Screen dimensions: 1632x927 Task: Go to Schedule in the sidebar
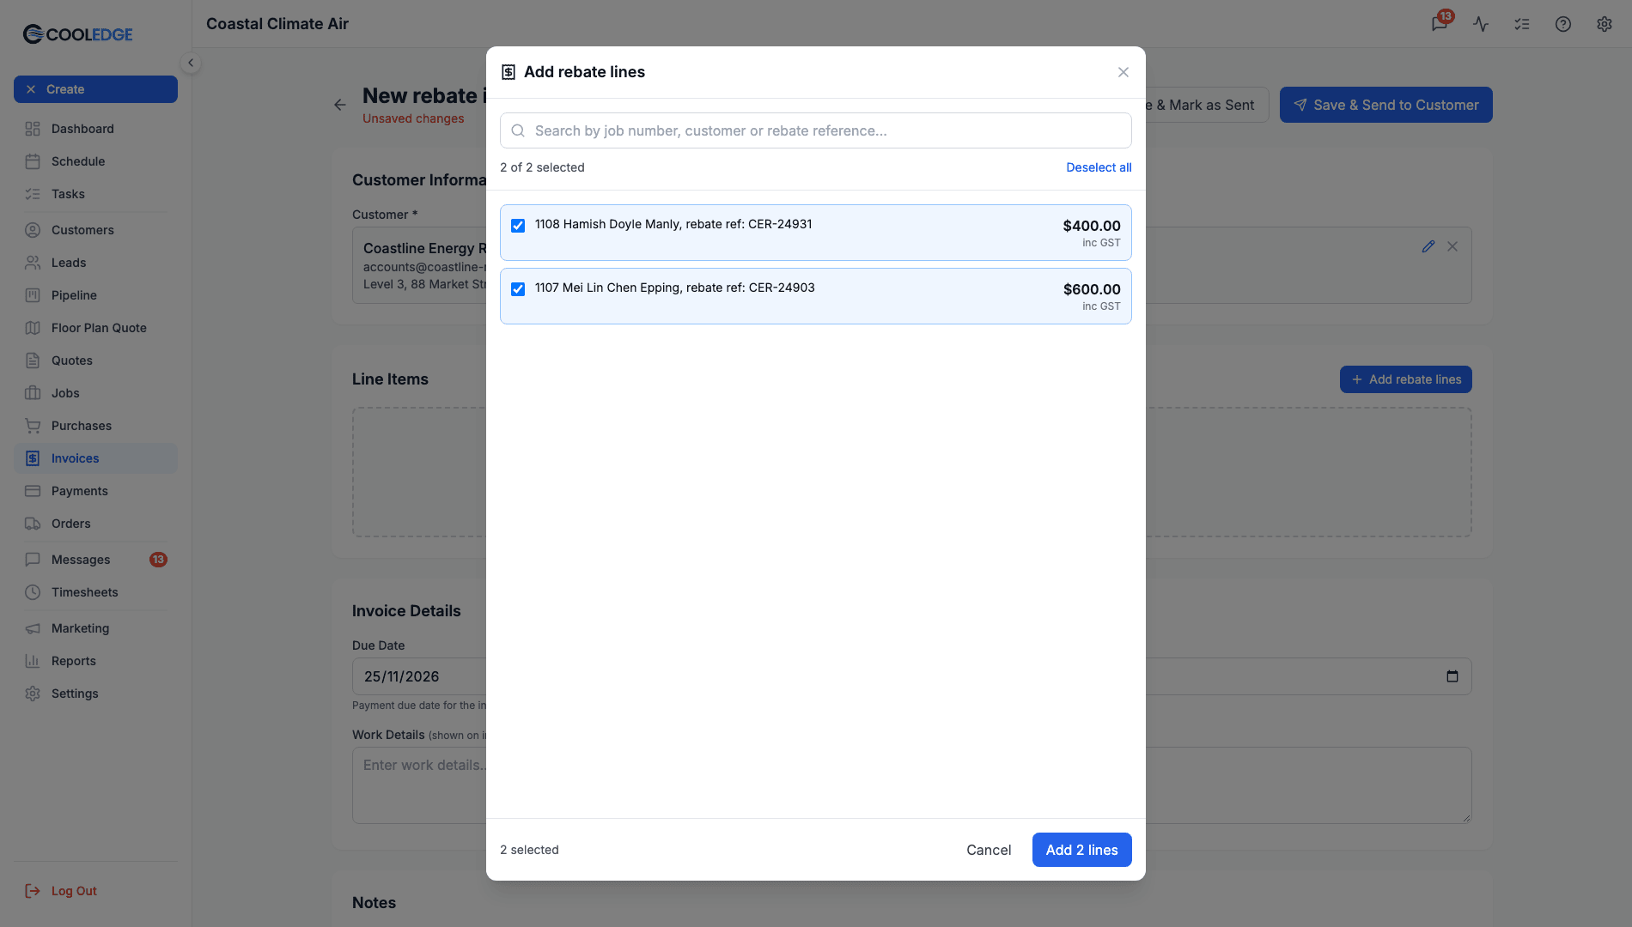pos(95,161)
